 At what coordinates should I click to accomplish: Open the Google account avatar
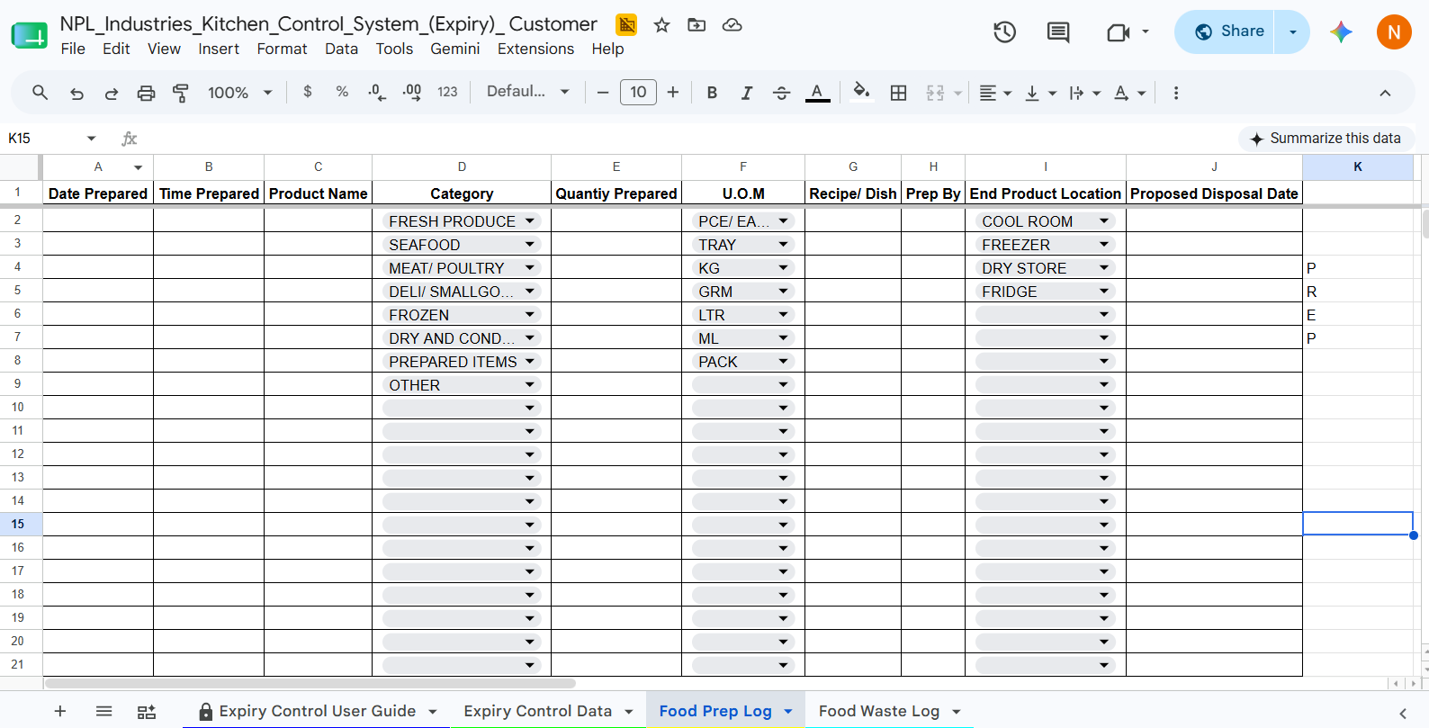coord(1394,32)
